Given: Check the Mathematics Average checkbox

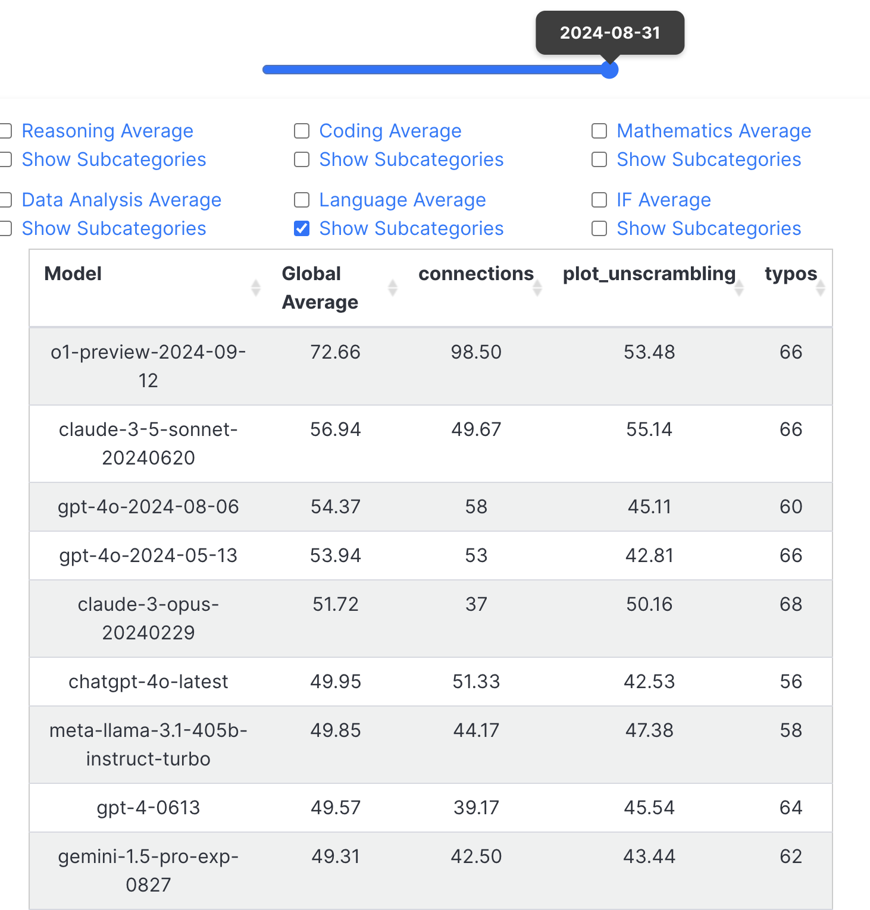Looking at the screenshot, I should [x=599, y=131].
